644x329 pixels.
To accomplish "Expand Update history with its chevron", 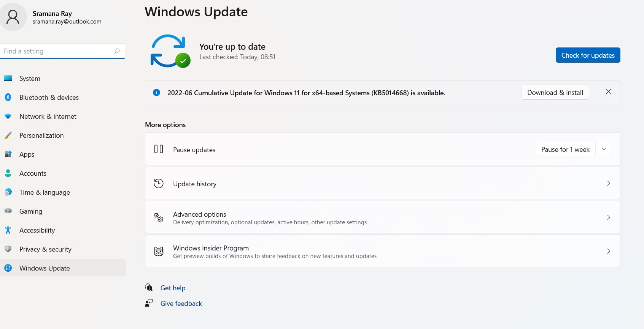I will tap(609, 183).
